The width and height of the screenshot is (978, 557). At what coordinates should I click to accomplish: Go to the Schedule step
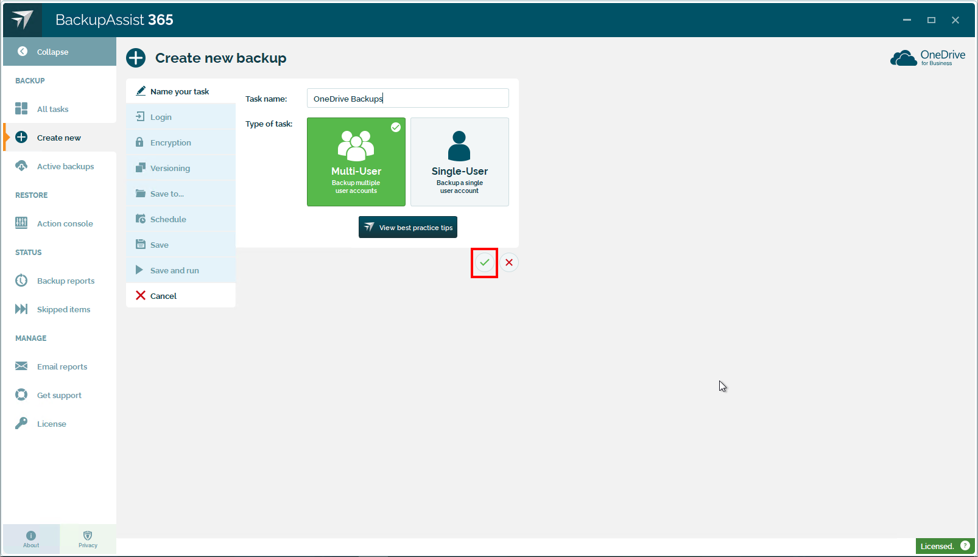(181, 219)
